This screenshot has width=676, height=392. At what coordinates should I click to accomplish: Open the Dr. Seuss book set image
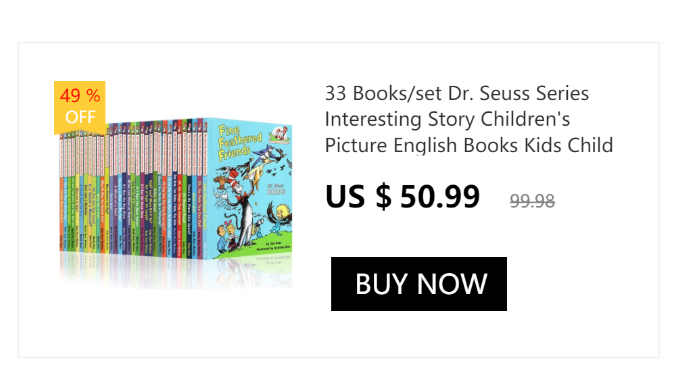[x=176, y=189]
